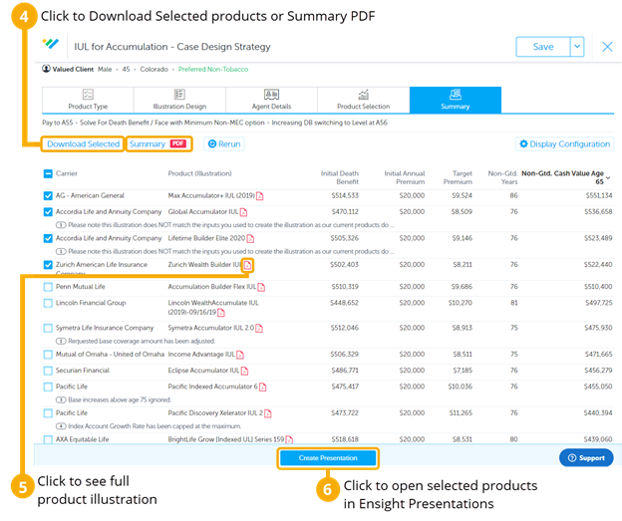Open the Product Selection tab
622x521 pixels.
tap(364, 100)
